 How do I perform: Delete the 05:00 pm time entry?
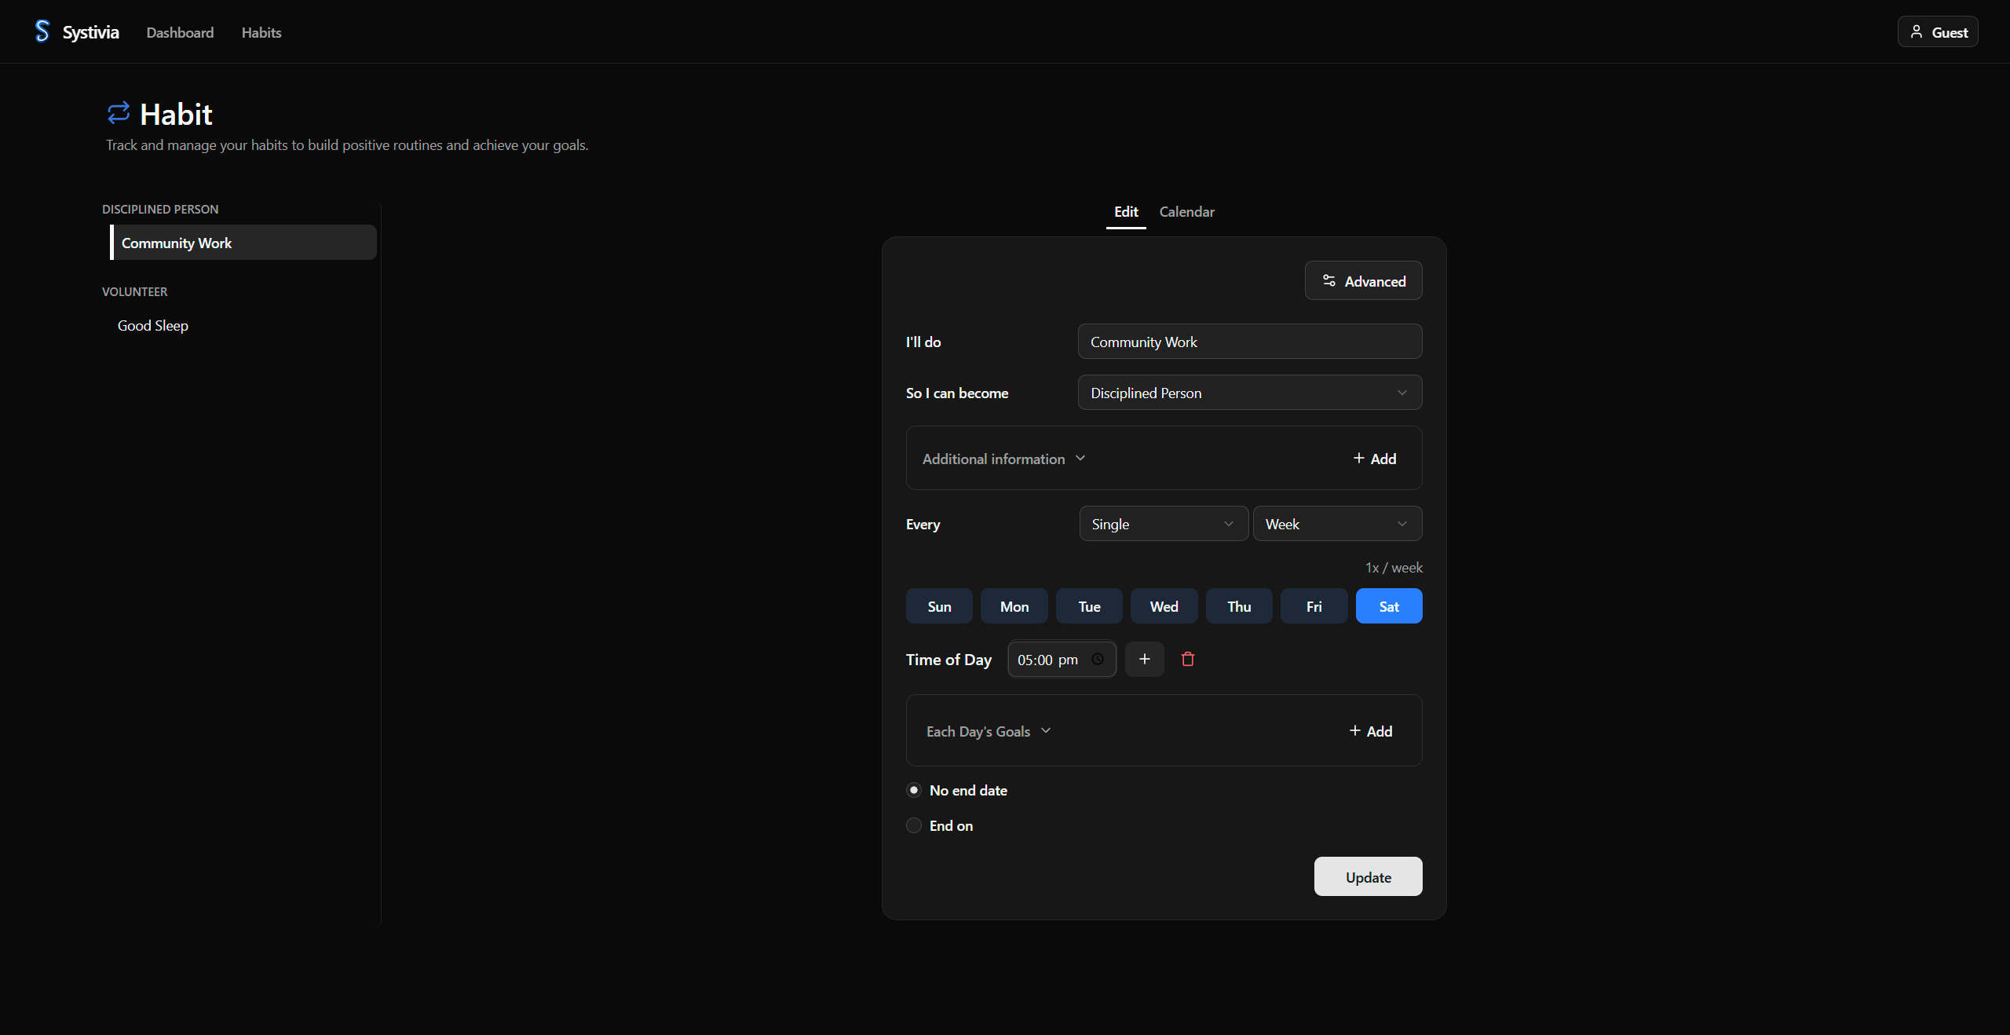pyautogui.click(x=1188, y=660)
